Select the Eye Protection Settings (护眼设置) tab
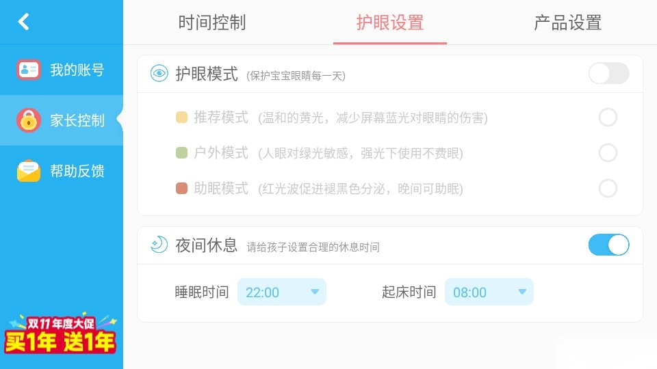This screenshot has height=369, width=657. tap(390, 23)
